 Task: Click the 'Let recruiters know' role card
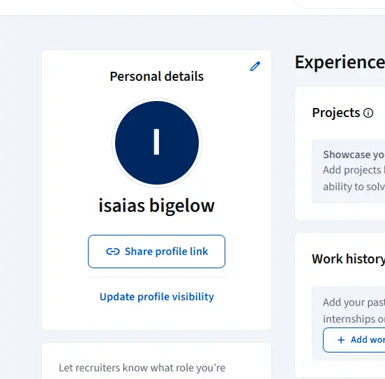click(156, 361)
